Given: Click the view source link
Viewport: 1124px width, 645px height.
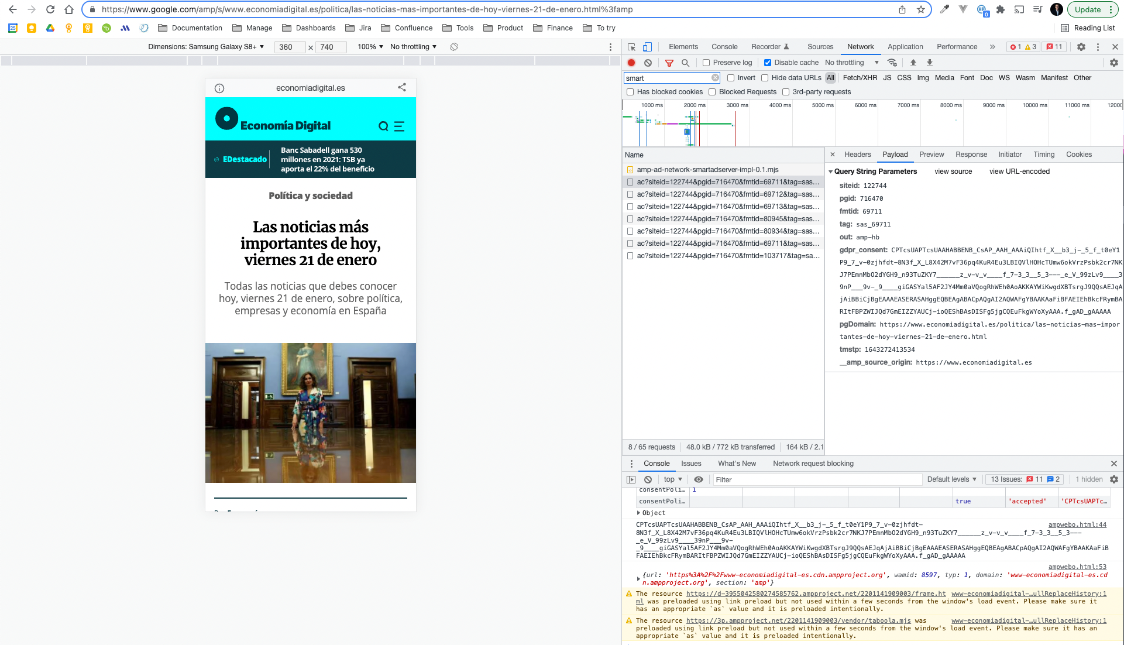Looking at the screenshot, I should tap(953, 171).
